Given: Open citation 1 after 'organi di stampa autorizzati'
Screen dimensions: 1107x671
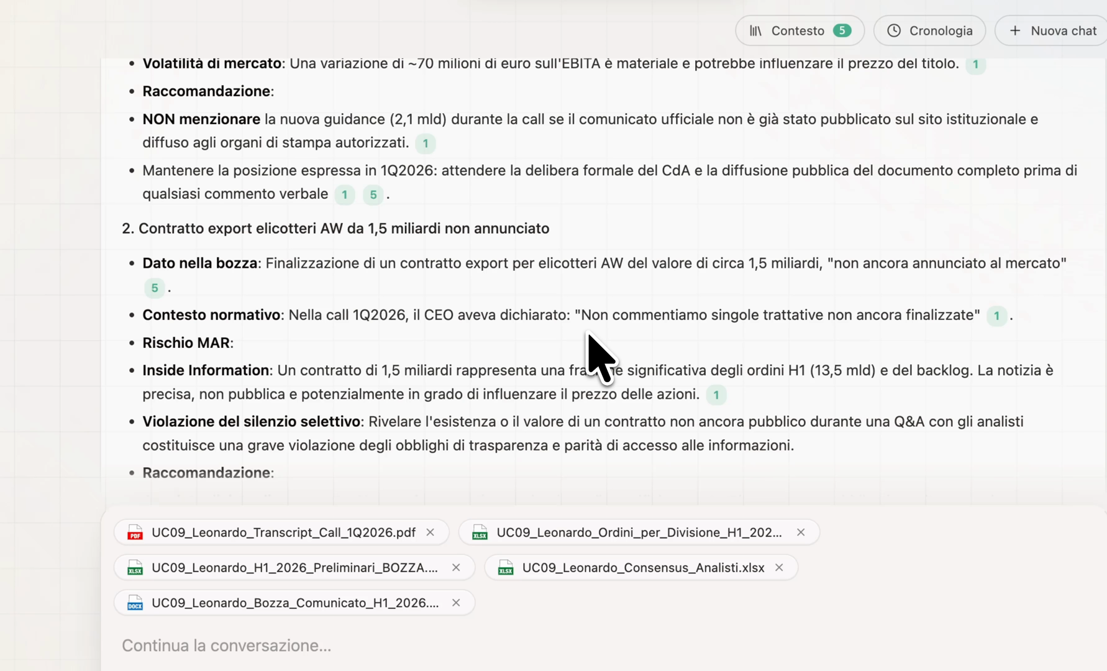Looking at the screenshot, I should 426,144.
